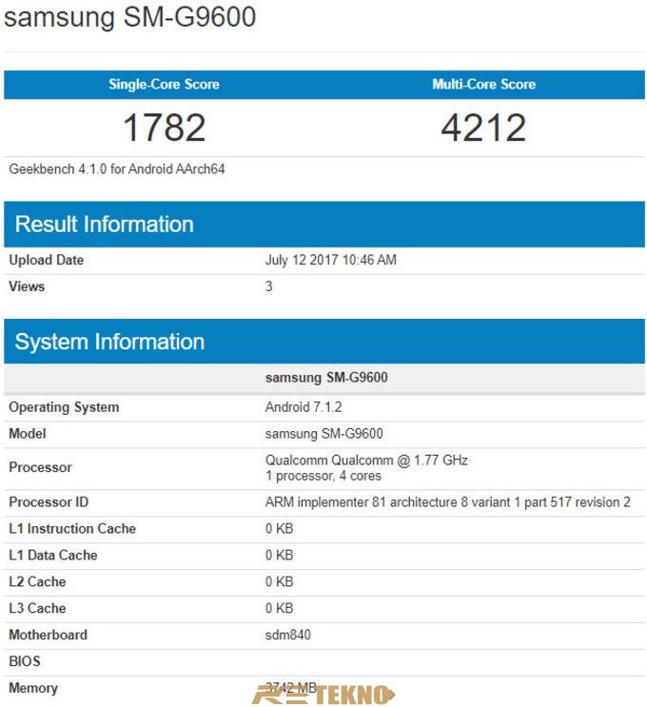The height and width of the screenshot is (707, 647).
Task: Click 0 KB in L1 Instruction Cache row
Action: [279, 529]
